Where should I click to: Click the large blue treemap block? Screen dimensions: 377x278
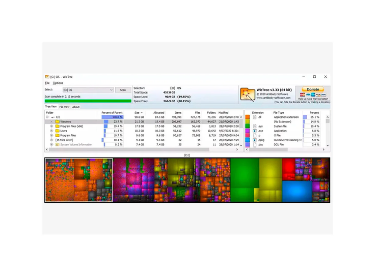pyautogui.click(x=297, y=191)
